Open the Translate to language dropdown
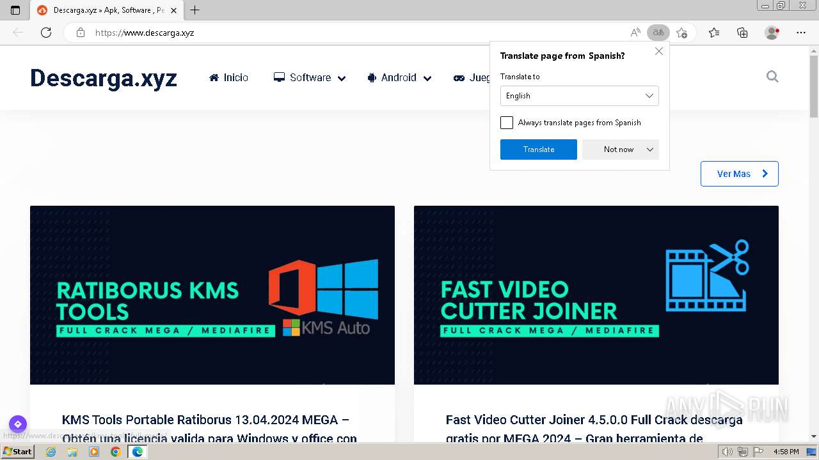 (579, 96)
